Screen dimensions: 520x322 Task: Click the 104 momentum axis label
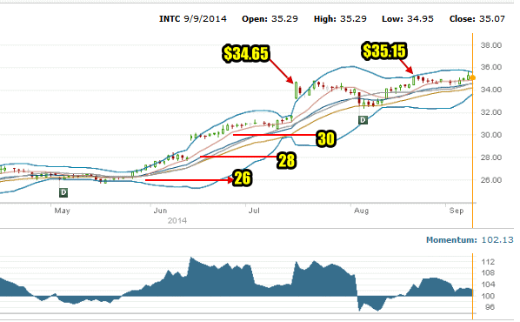(488, 285)
